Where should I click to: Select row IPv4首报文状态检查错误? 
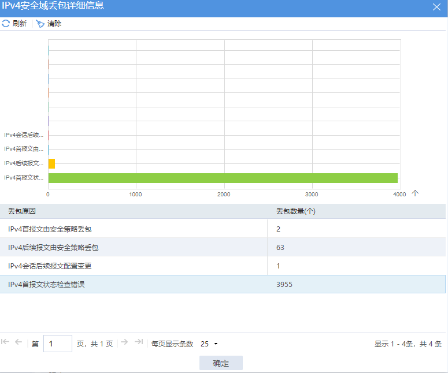pos(223,284)
